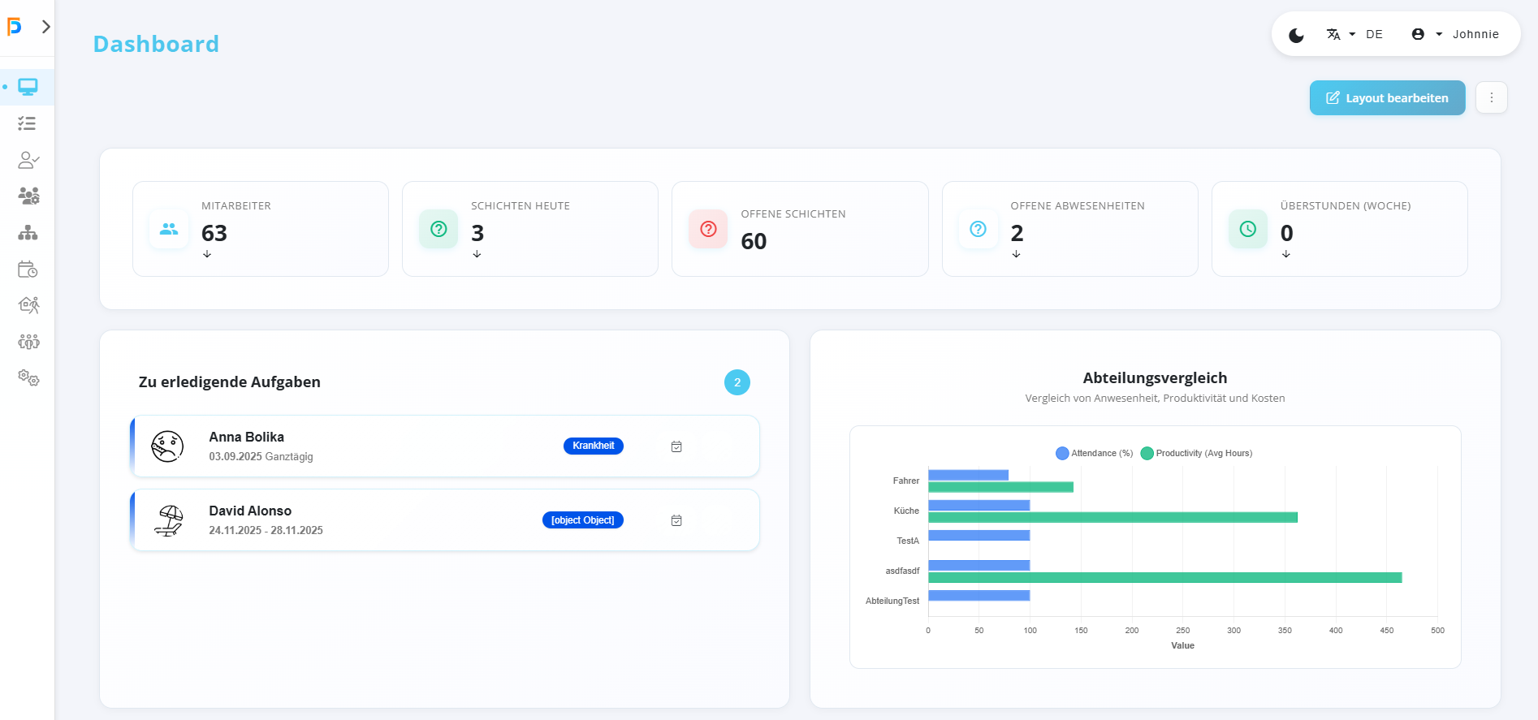Image resolution: width=1538 pixels, height=720 pixels.
Task: Click the beach umbrella icon for David Alonso
Action: click(x=168, y=520)
